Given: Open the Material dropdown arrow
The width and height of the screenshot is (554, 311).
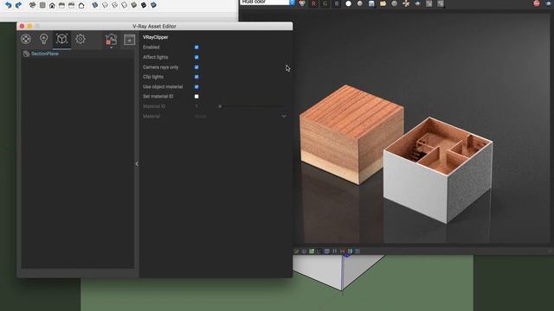Looking at the screenshot, I should click(x=284, y=116).
